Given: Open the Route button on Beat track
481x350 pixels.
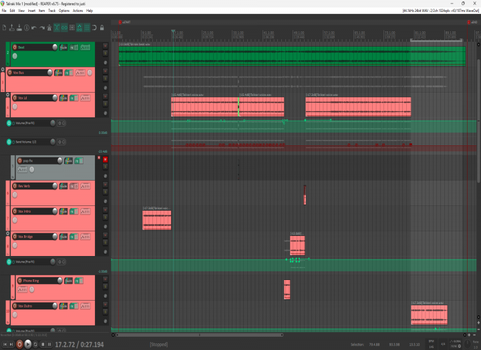Looking at the screenshot, I should coord(63,47).
